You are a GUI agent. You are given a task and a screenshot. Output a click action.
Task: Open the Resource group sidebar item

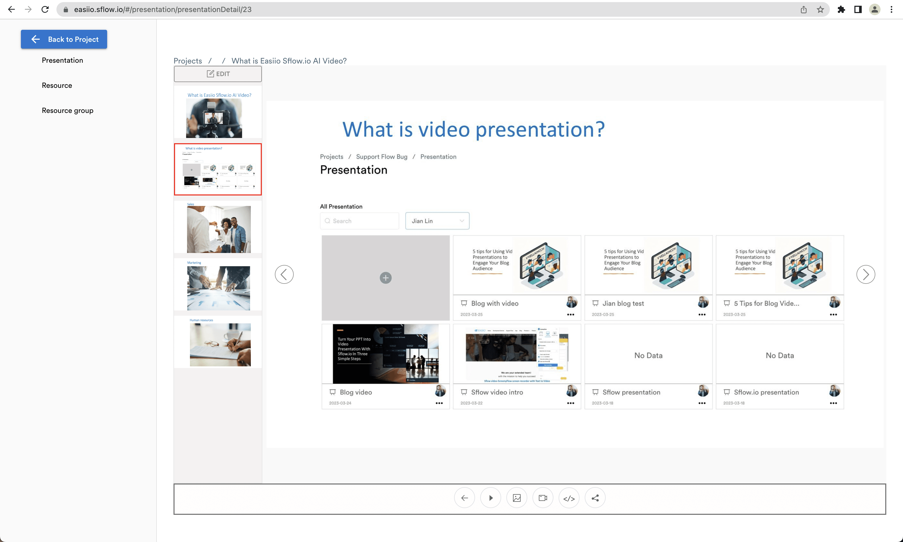pos(68,110)
